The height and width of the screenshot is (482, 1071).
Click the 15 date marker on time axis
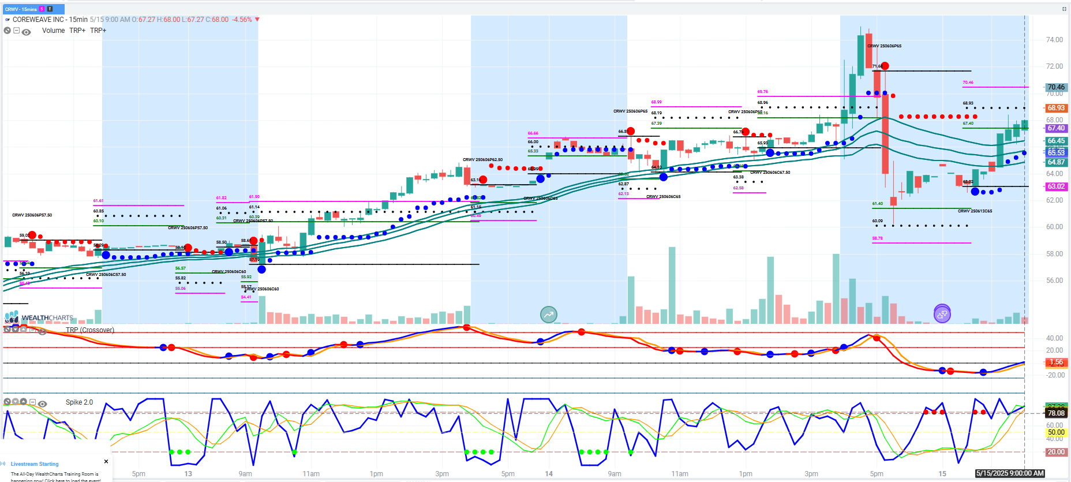pyautogui.click(x=942, y=474)
